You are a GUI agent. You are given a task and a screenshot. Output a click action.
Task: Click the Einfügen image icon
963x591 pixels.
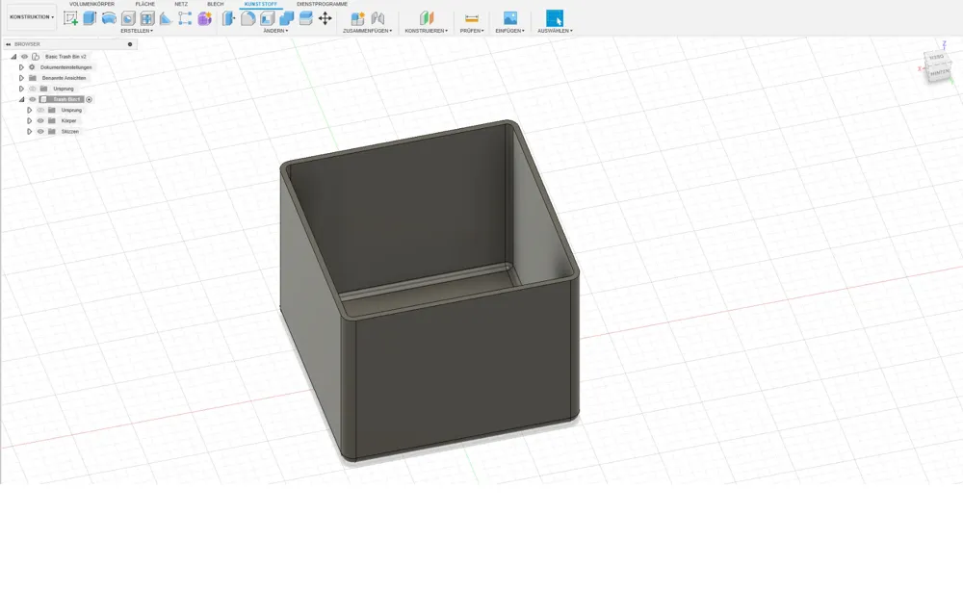coord(509,18)
